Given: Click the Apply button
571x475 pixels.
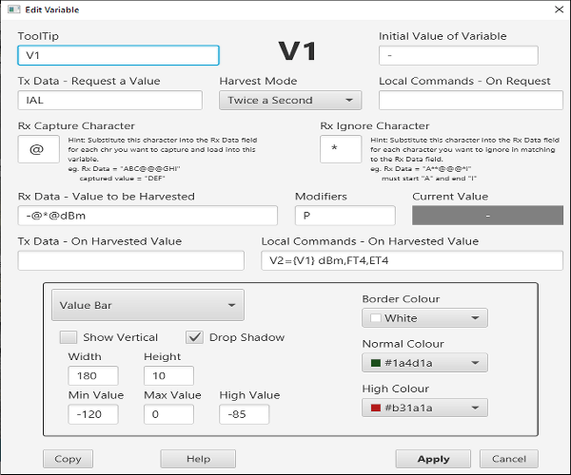Looking at the screenshot, I should tap(433, 459).
